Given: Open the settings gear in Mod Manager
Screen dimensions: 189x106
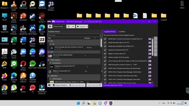Looking at the screenshot, I should tap(50, 26).
